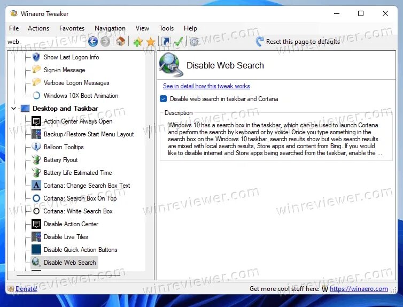Open the File menu

(x=14, y=28)
